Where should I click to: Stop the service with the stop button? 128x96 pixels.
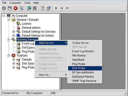point(62,8)
